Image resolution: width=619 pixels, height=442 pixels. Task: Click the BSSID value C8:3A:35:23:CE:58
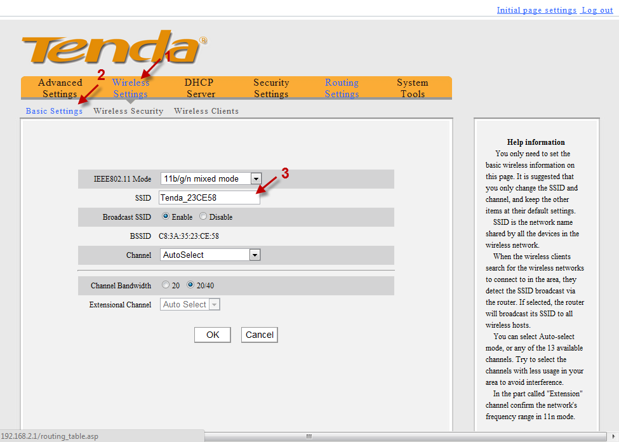tap(189, 236)
